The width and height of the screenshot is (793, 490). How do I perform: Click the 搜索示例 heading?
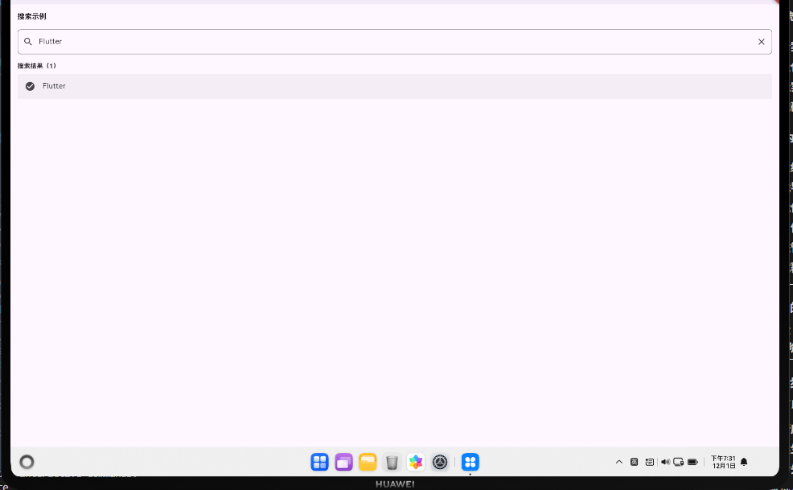[x=32, y=16]
